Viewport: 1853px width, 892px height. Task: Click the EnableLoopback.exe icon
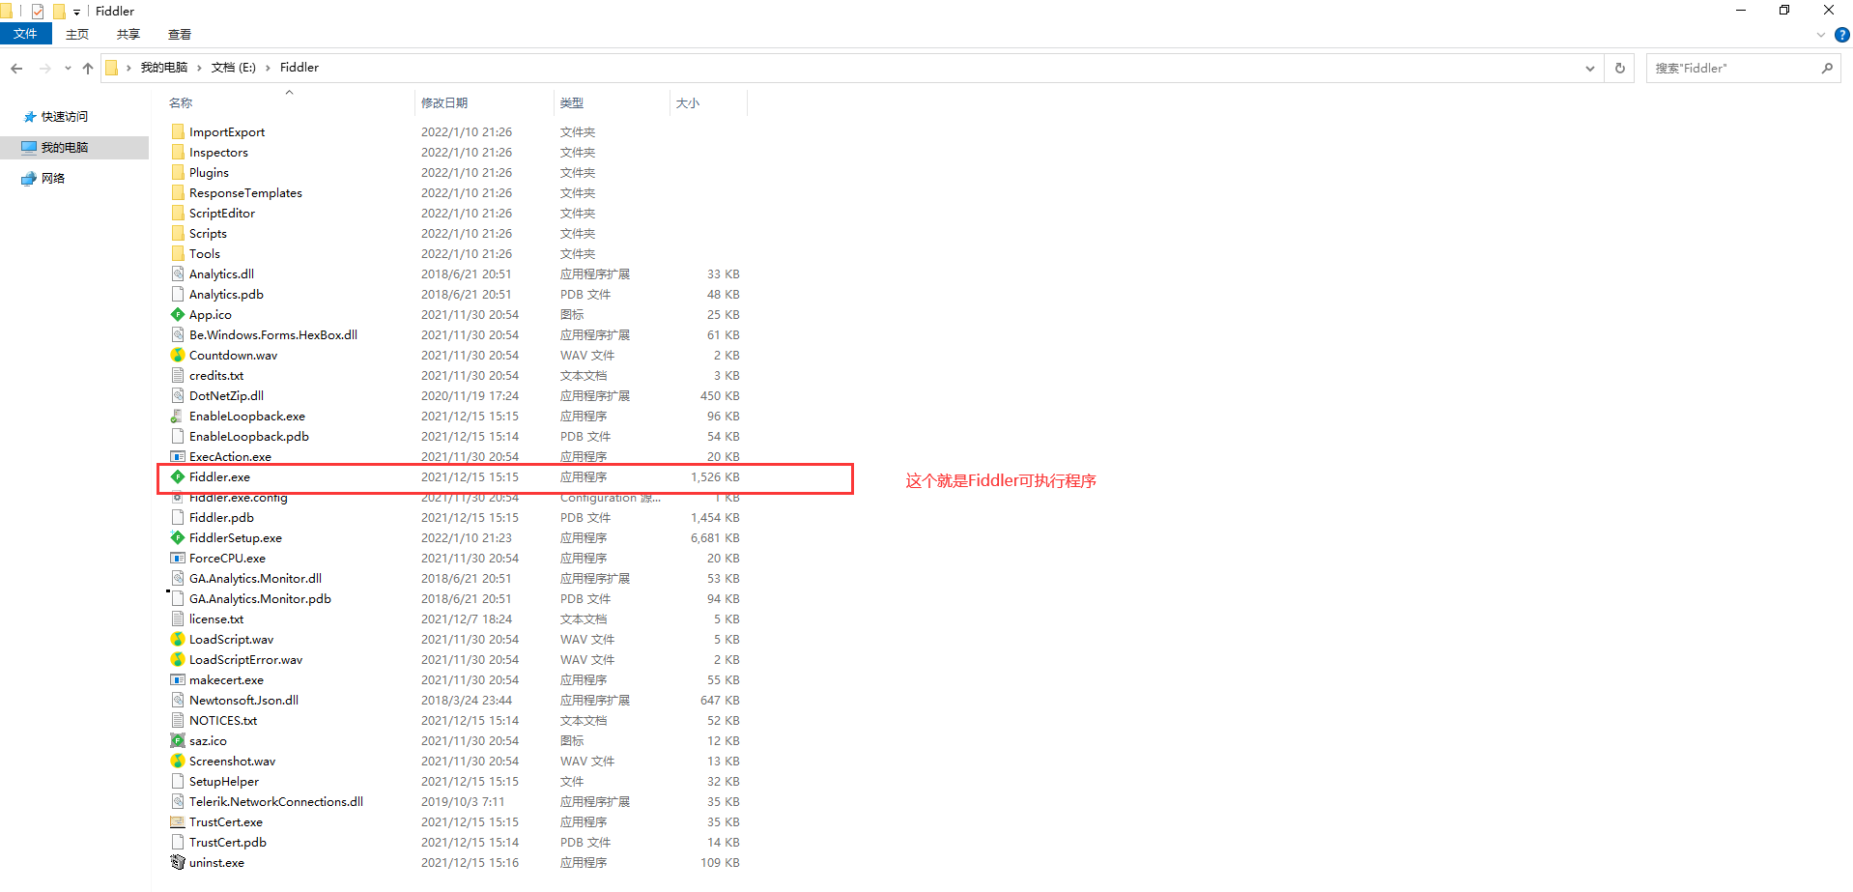point(178,416)
